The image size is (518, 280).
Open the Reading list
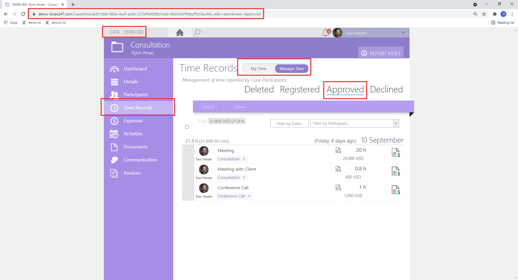tap(503, 23)
